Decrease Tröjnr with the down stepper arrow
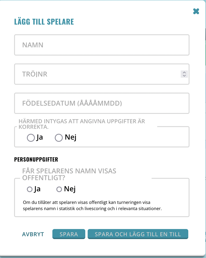 tap(184, 76)
